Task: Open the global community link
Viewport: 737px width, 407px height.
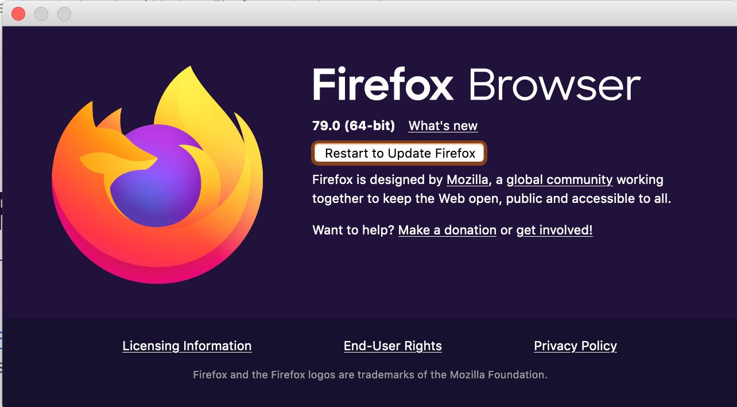Action: click(x=560, y=179)
